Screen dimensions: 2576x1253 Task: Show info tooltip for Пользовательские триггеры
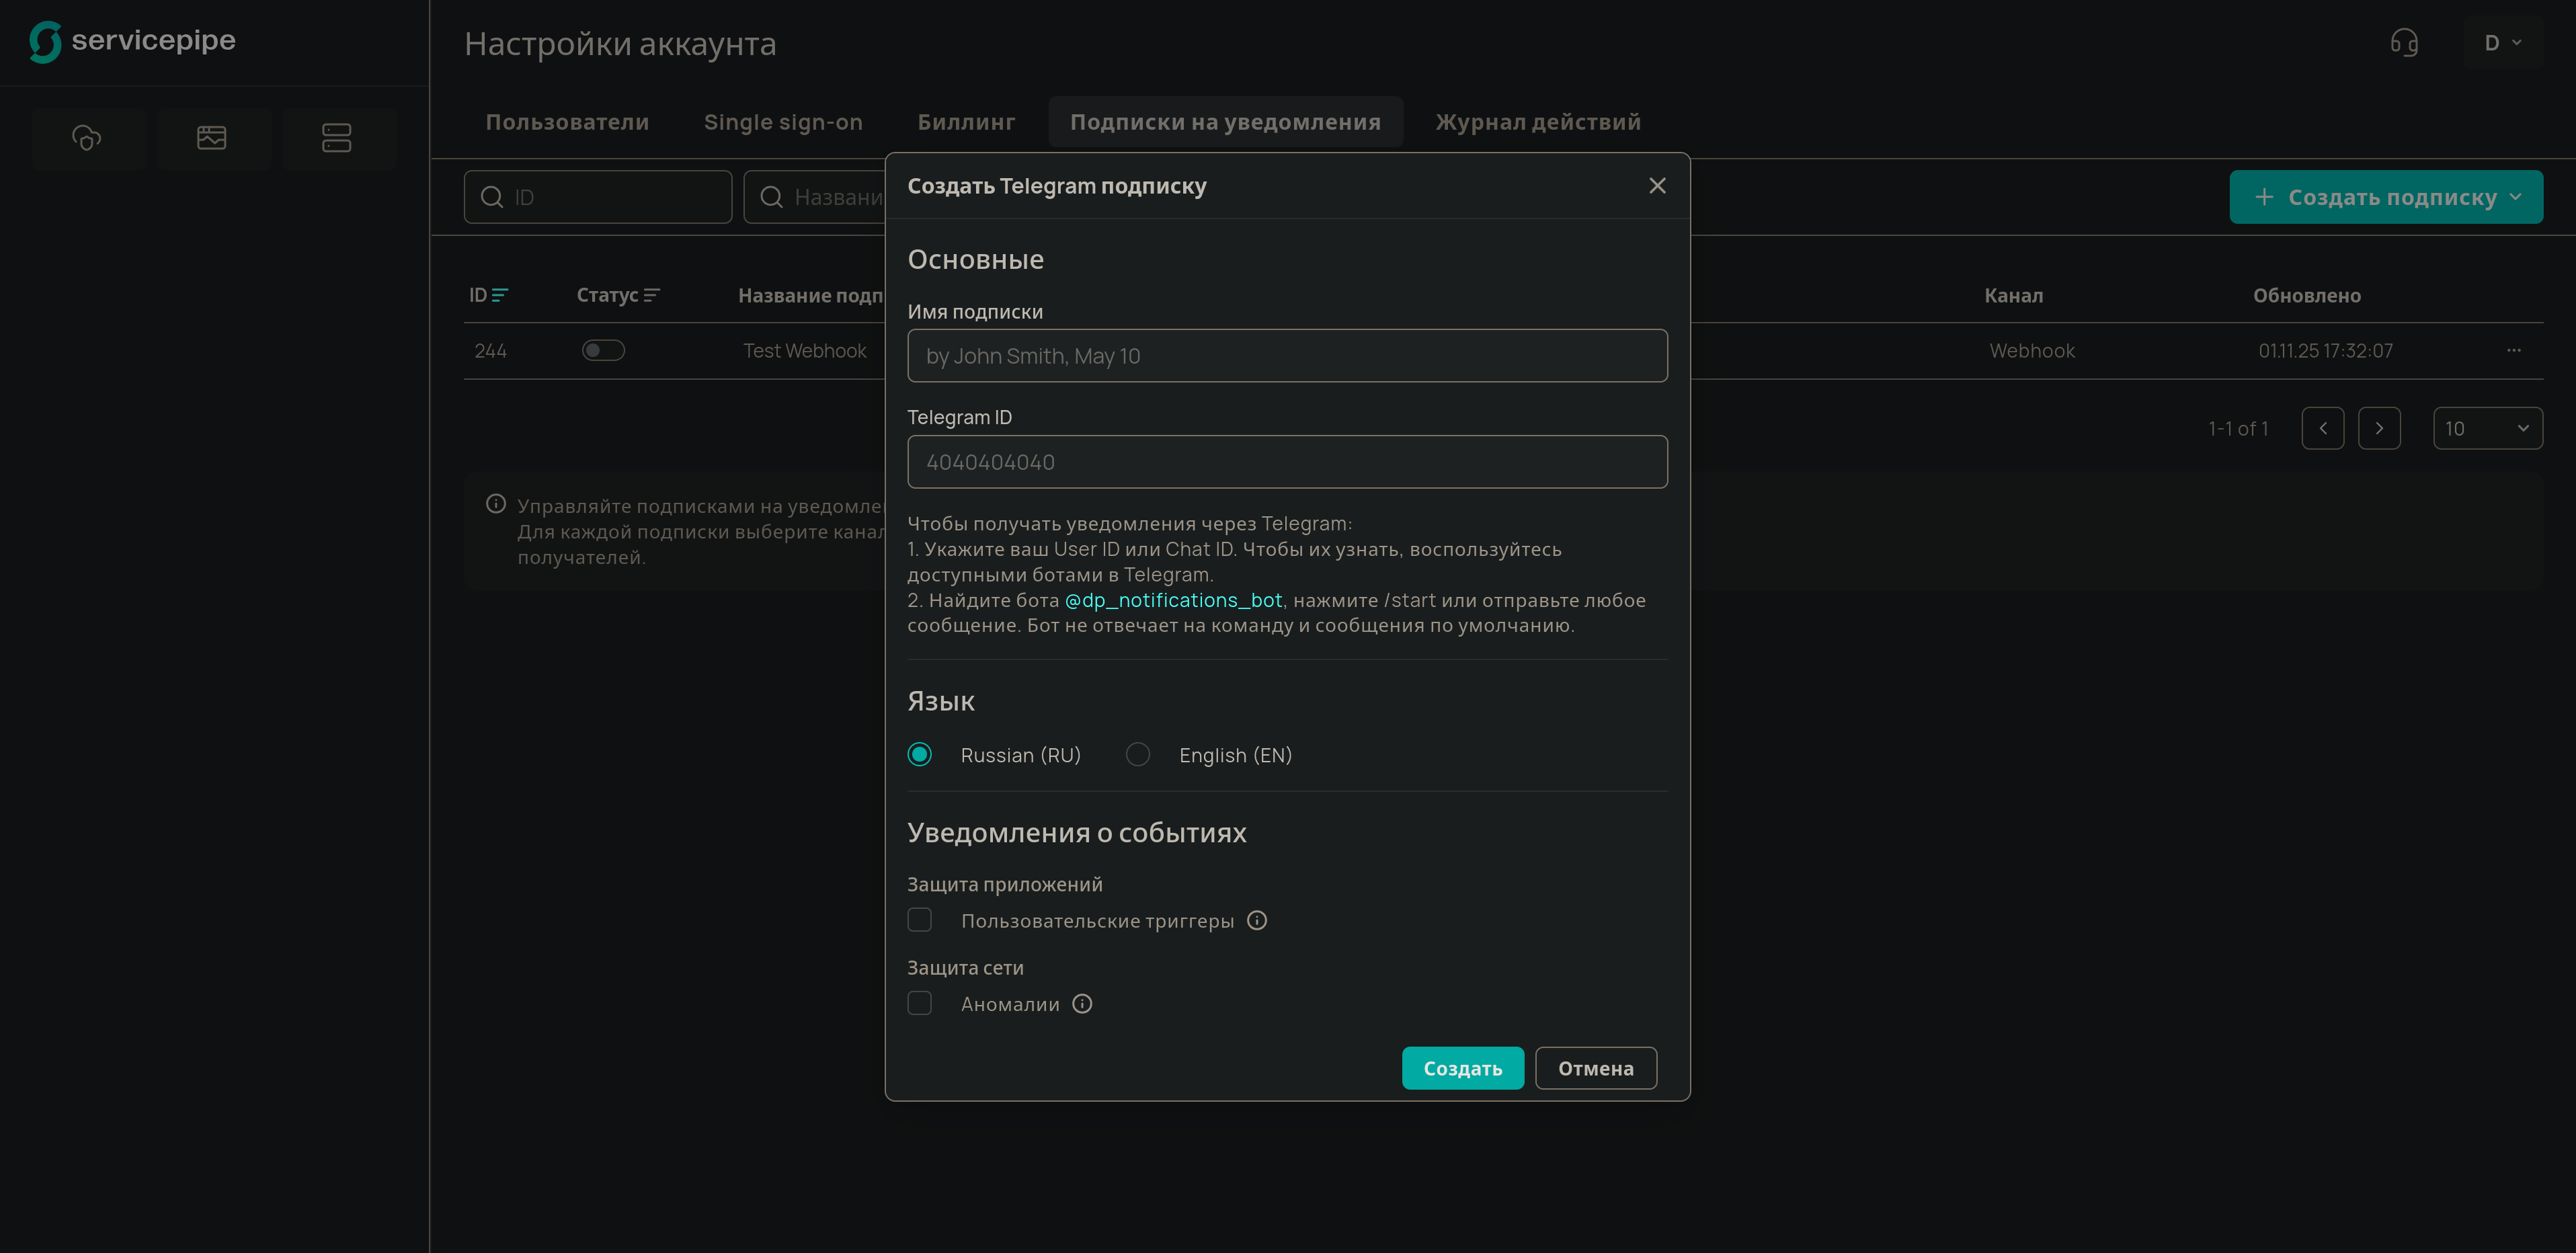coord(1257,920)
